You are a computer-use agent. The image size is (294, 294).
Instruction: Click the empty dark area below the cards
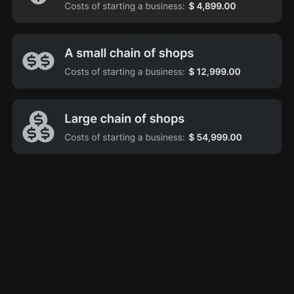(x=147, y=225)
